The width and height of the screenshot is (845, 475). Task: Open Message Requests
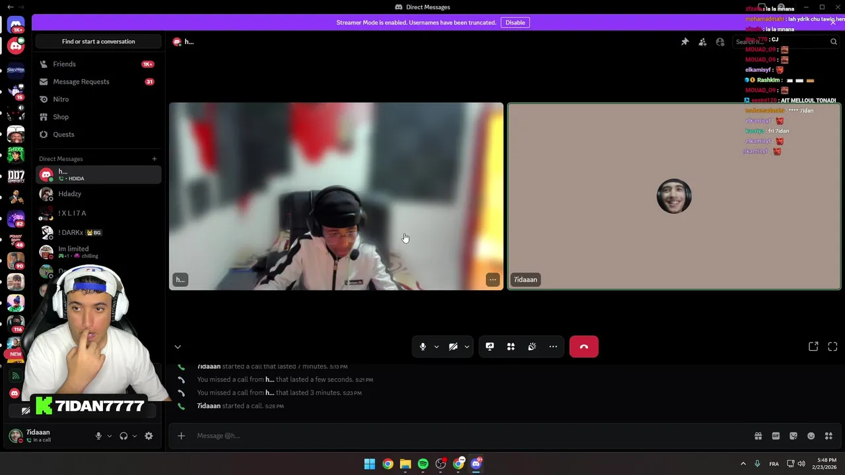click(x=98, y=82)
